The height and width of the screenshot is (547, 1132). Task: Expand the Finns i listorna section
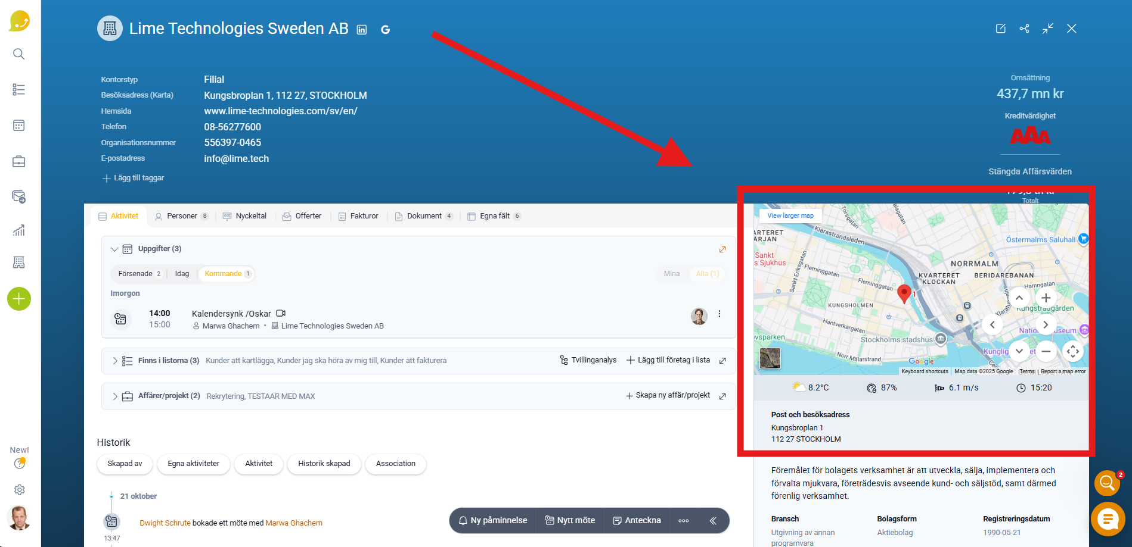[114, 361]
